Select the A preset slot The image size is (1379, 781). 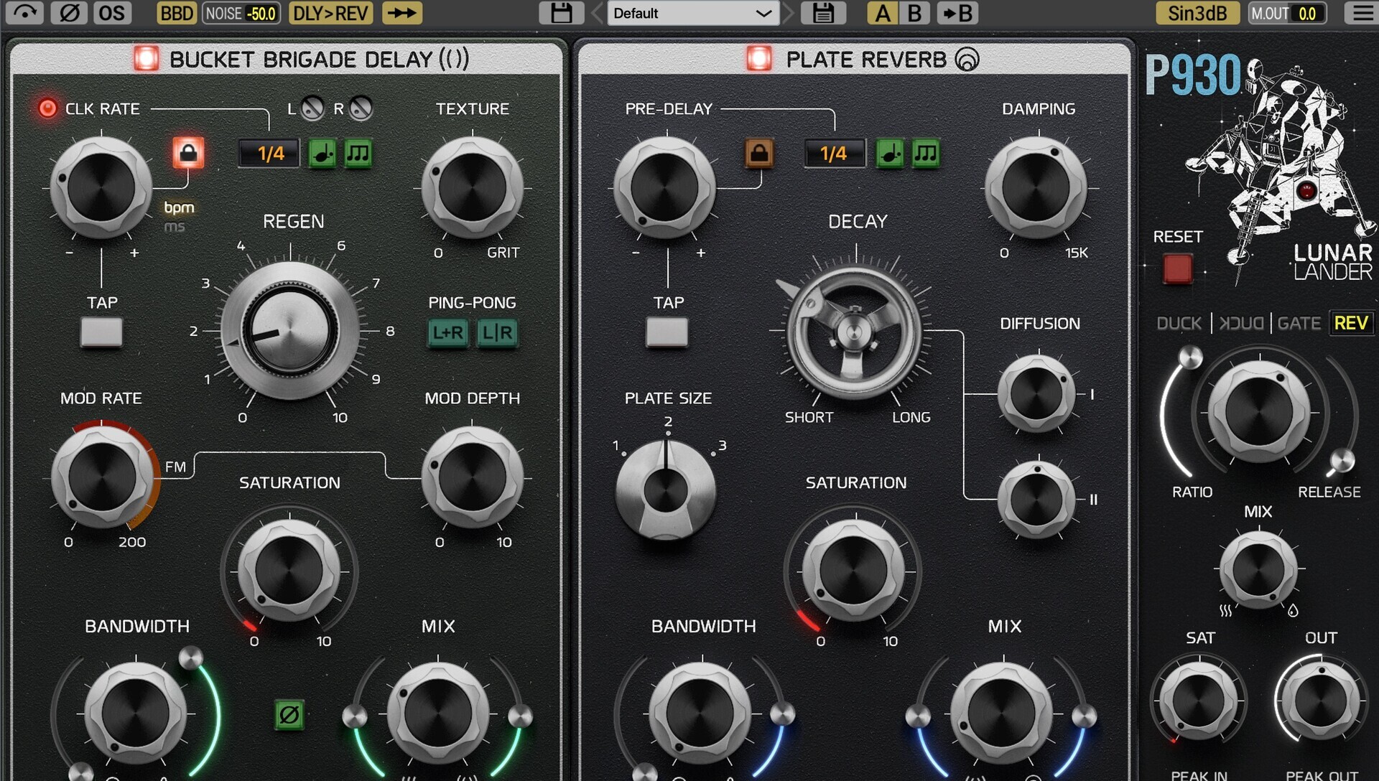(883, 13)
